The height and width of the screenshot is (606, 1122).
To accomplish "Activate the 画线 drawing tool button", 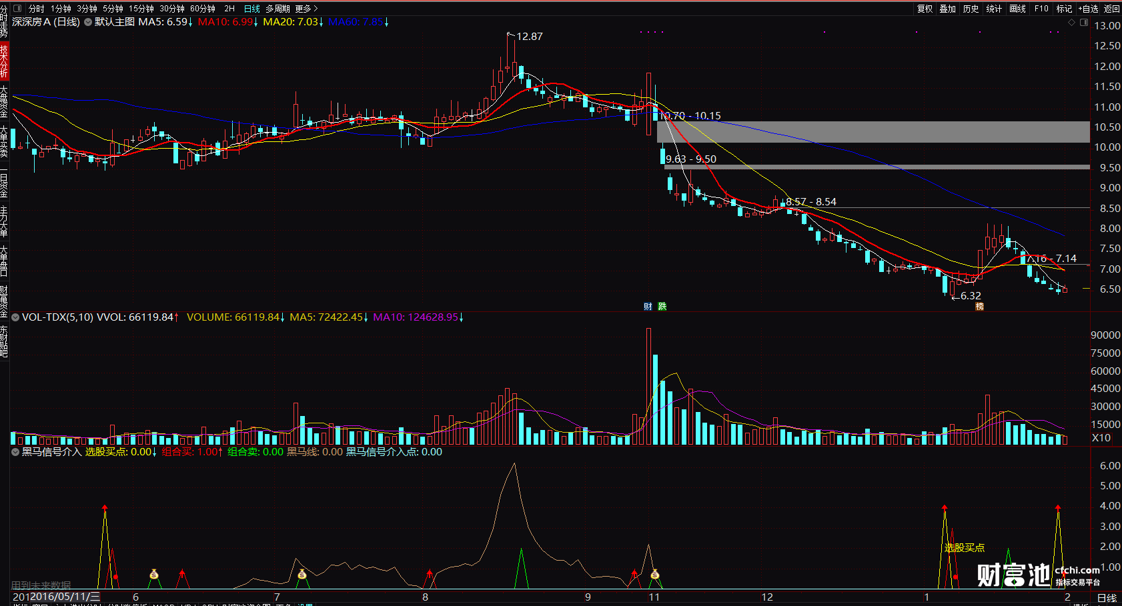I will (x=1017, y=9).
